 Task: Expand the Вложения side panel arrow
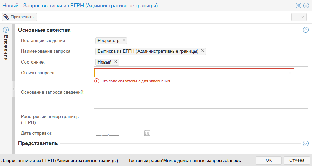(6, 30)
